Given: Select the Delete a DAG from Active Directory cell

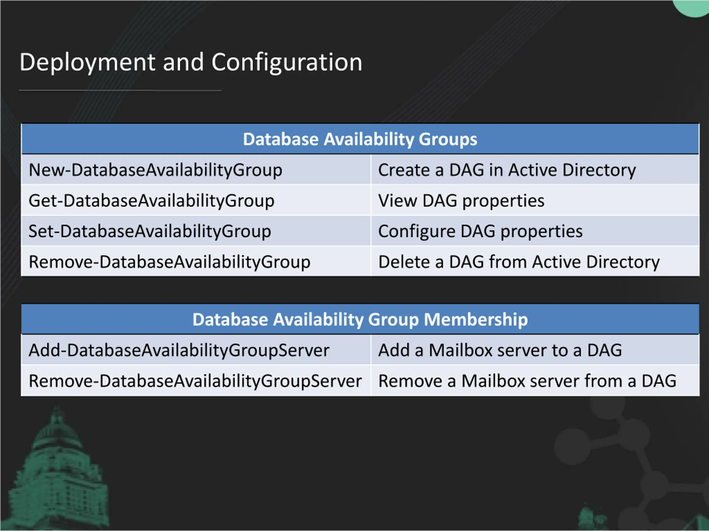Looking at the screenshot, I should 535,262.
